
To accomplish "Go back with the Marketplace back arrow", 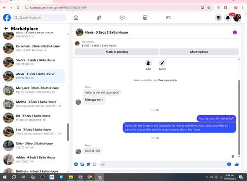I will (x=6, y=29).
